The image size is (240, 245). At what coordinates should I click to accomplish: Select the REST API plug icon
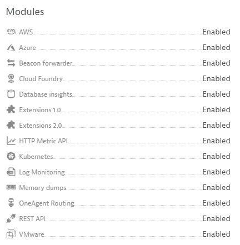pyautogui.click(x=11, y=218)
